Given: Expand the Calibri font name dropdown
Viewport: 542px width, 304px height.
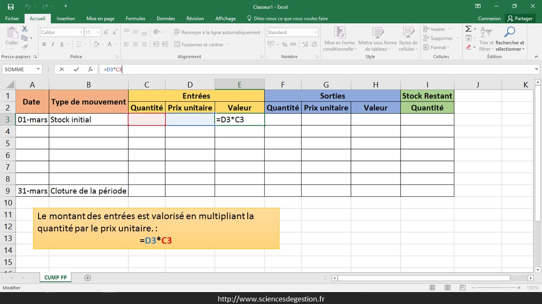Looking at the screenshot, I should (x=81, y=33).
